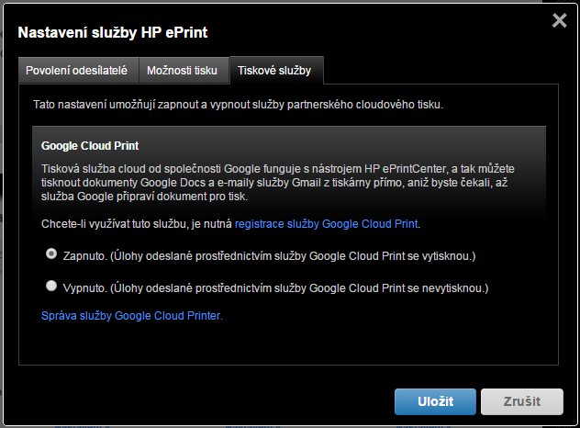Switch to the Povolení odesílatelé tab
The width and height of the screenshot is (580, 428).
tap(78, 71)
